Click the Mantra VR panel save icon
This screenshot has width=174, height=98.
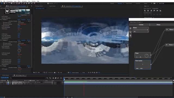click(130, 28)
